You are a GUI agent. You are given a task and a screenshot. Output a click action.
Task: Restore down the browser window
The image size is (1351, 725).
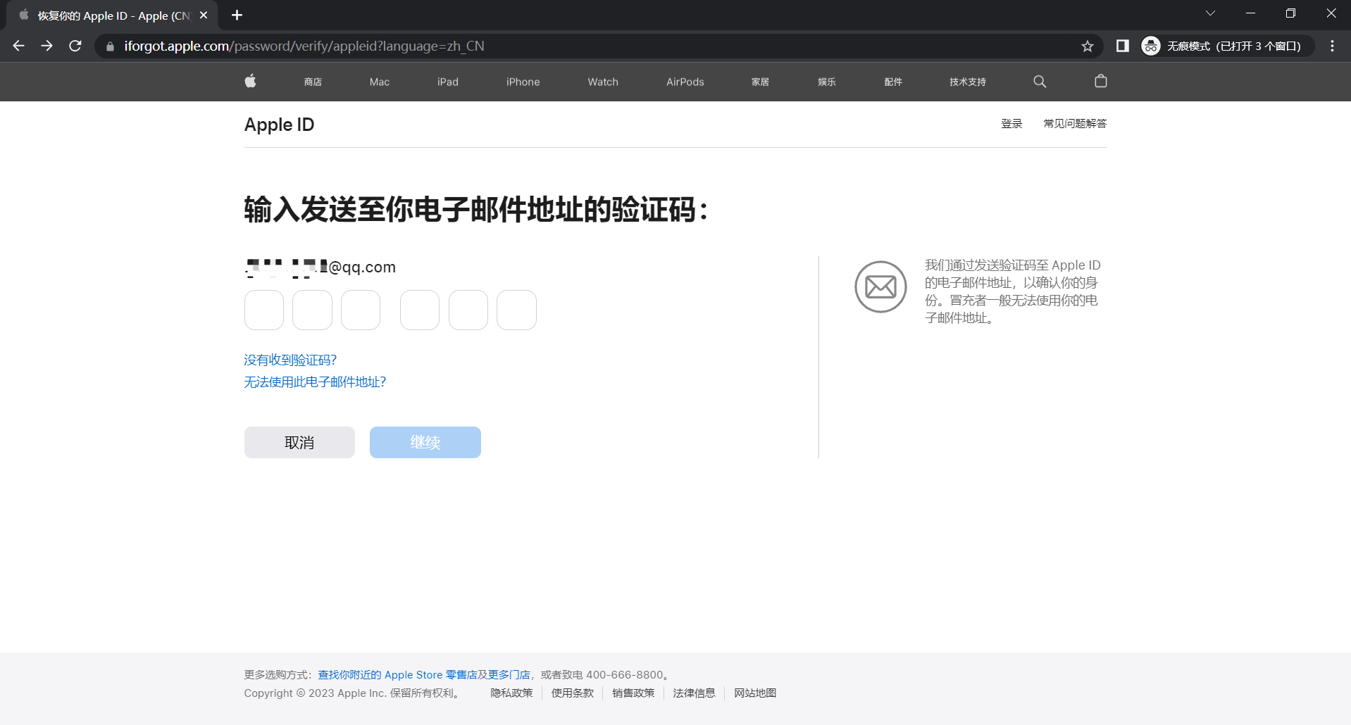(x=1290, y=13)
